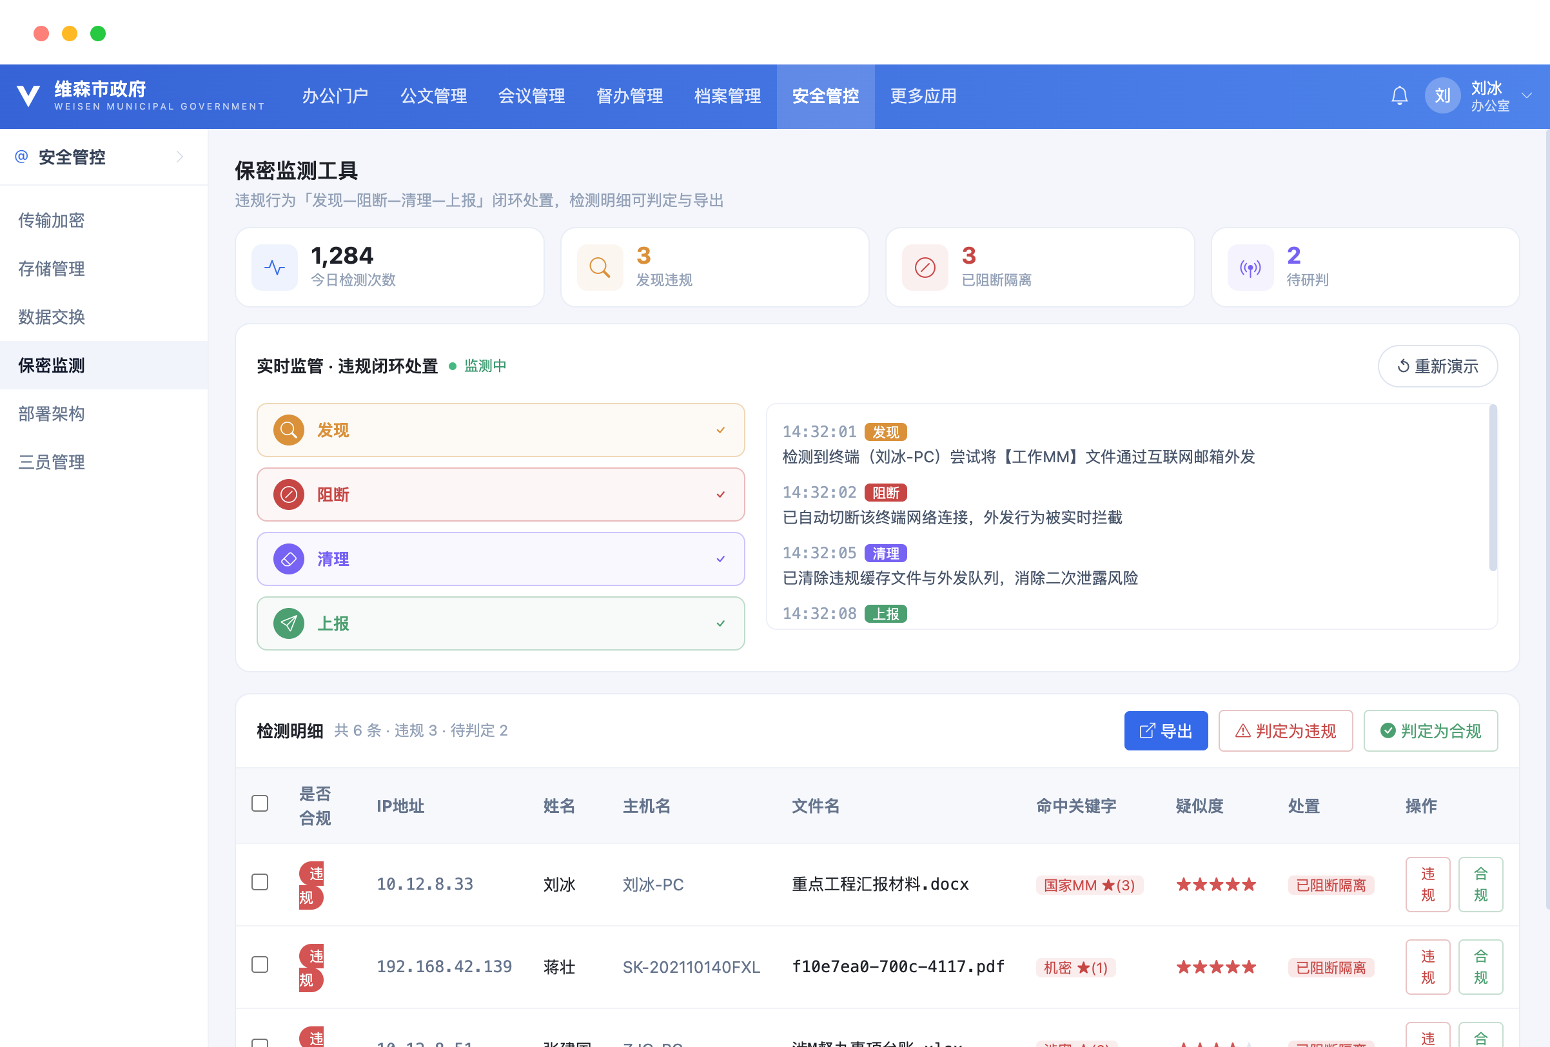Image resolution: width=1550 pixels, height=1047 pixels.
Task: Click the green 监测中 status dot
Action: click(x=452, y=366)
